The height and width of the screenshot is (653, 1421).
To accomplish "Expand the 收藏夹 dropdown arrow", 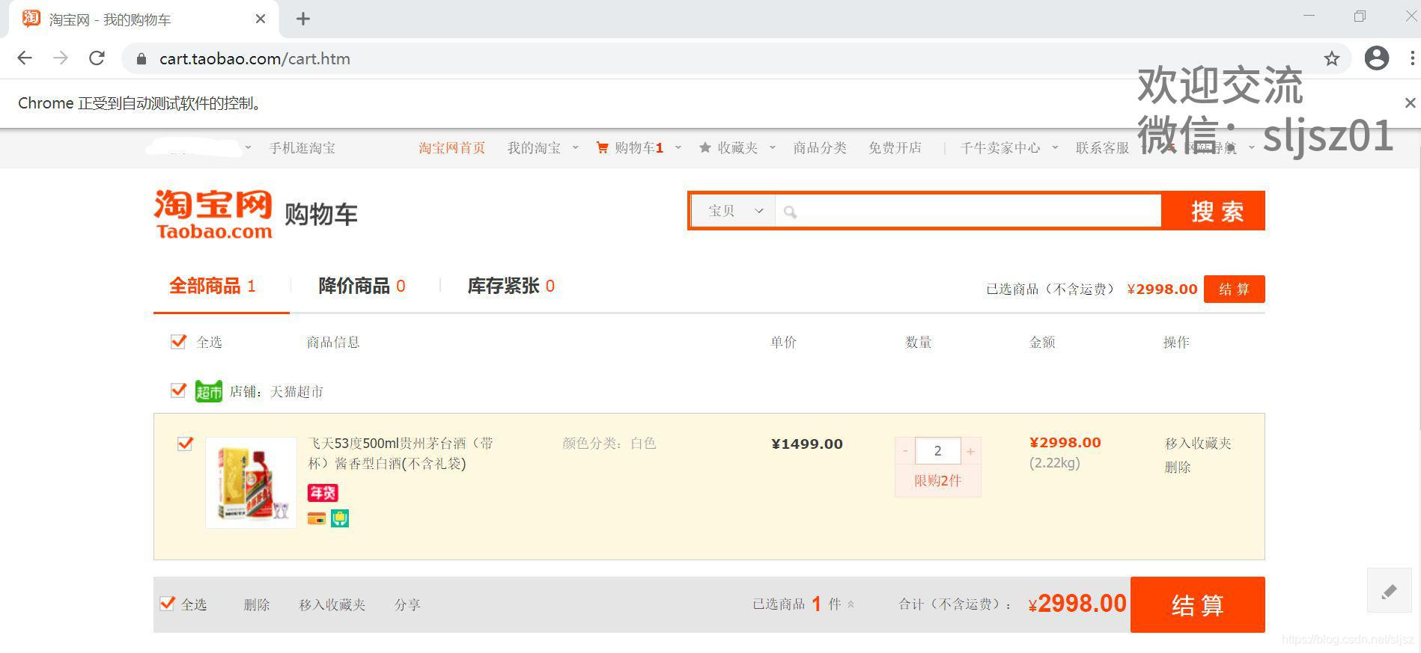I will (772, 147).
